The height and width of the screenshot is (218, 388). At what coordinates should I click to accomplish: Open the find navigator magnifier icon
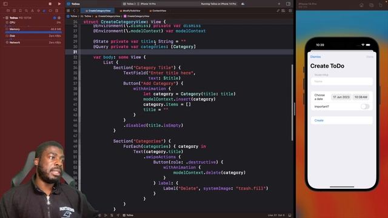pyautogui.click(x=26, y=11)
